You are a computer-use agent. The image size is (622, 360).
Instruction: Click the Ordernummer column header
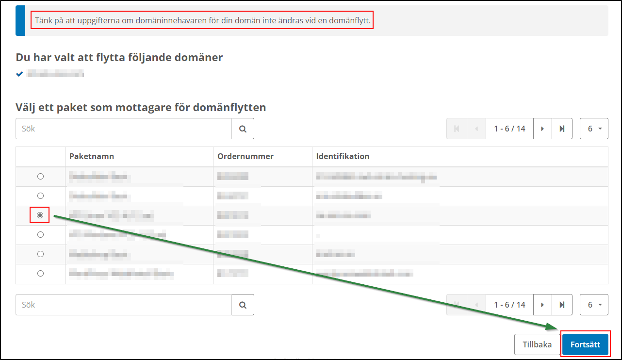tap(246, 156)
